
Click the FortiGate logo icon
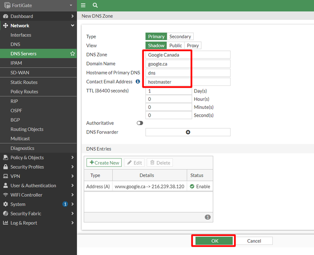[x=7, y=5]
